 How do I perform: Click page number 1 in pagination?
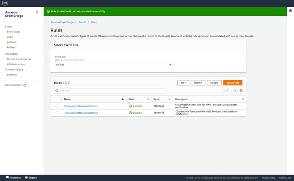228,91
